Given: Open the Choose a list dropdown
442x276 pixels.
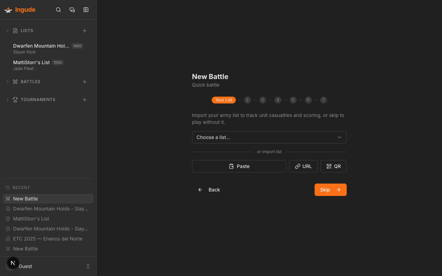Looking at the screenshot, I should pos(269,137).
